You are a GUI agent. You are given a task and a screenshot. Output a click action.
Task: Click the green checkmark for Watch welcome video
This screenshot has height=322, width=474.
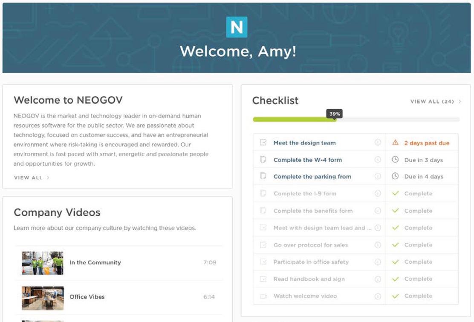(x=395, y=296)
